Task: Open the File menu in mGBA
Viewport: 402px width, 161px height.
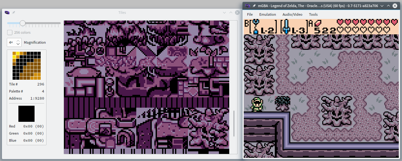Action: coord(250,14)
